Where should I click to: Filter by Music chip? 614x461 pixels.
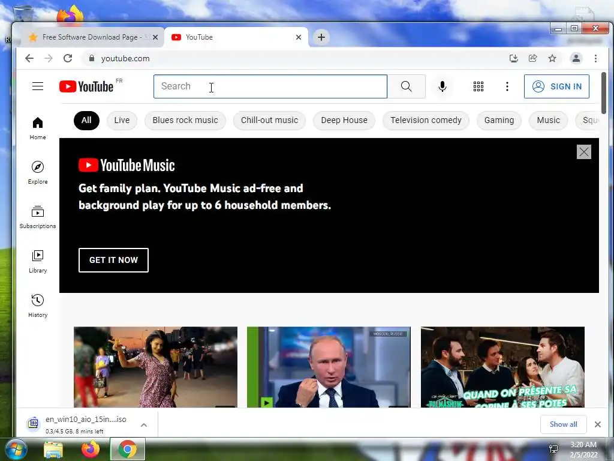tap(548, 120)
